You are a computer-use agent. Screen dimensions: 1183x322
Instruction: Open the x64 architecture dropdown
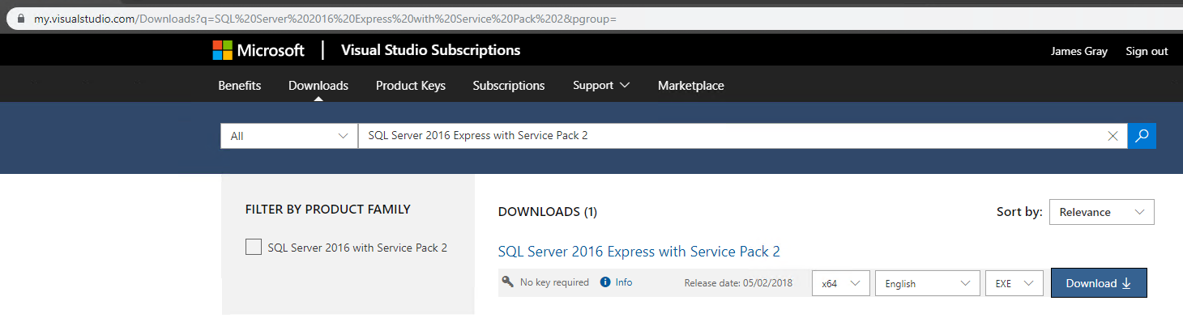840,283
